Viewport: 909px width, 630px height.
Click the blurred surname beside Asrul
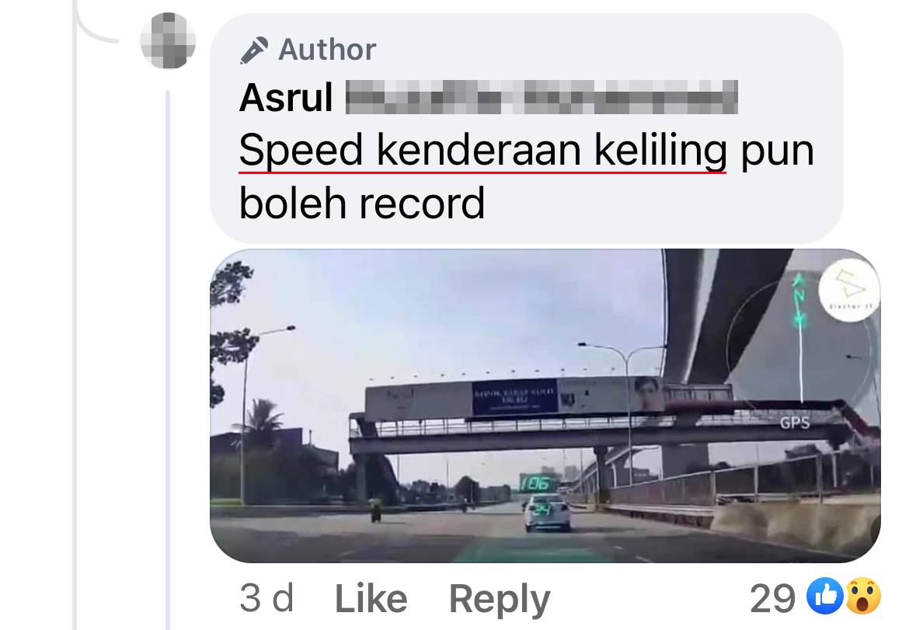542,97
